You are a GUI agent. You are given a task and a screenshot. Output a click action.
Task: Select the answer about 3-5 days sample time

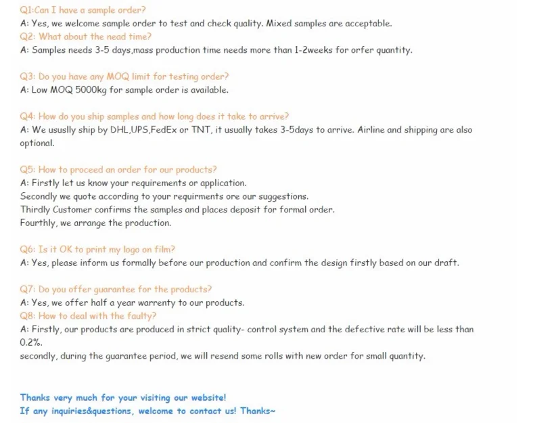[216, 50]
